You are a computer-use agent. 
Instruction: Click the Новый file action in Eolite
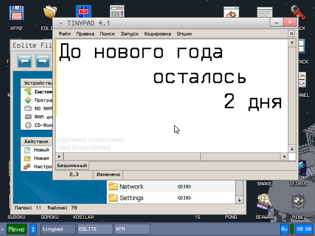37,150
